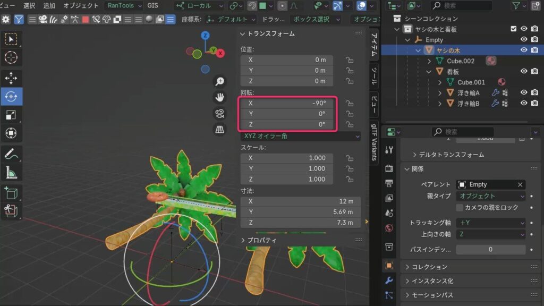Expand the プロパティ panel
This screenshot has height=306, width=544.
pos(242,240)
